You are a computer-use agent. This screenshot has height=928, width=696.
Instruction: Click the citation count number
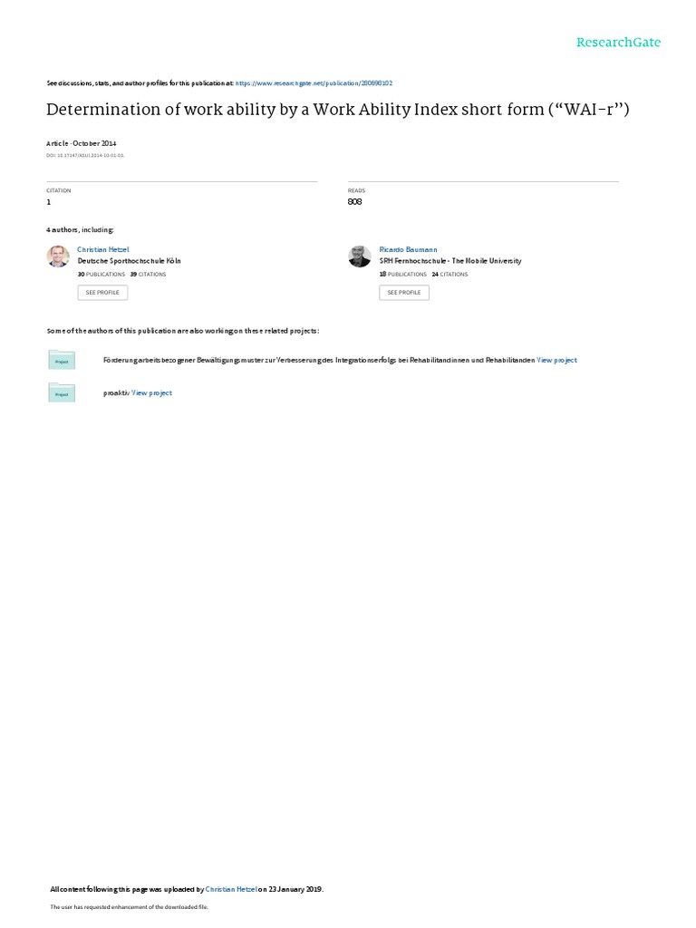[x=49, y=202]
